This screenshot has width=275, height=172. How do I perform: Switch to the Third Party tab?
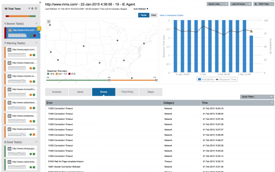coord(127,92)
